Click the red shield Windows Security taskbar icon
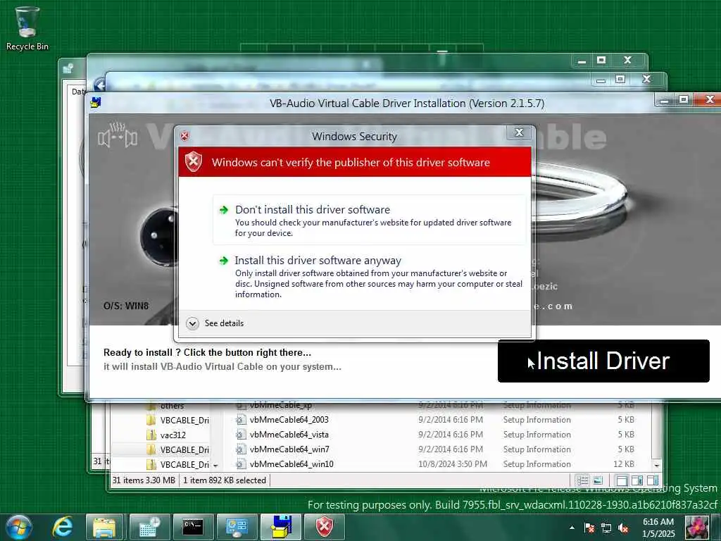The width and height of the screenshot is (721, 541). click(325, 527)
